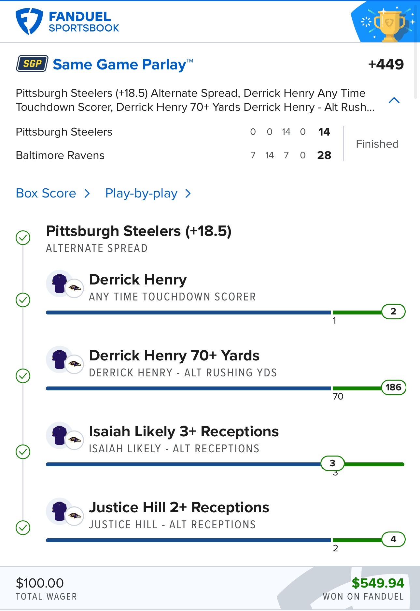Click the 186 rushing yards progress marker
The image size is (420, 611).
[393, 387]
